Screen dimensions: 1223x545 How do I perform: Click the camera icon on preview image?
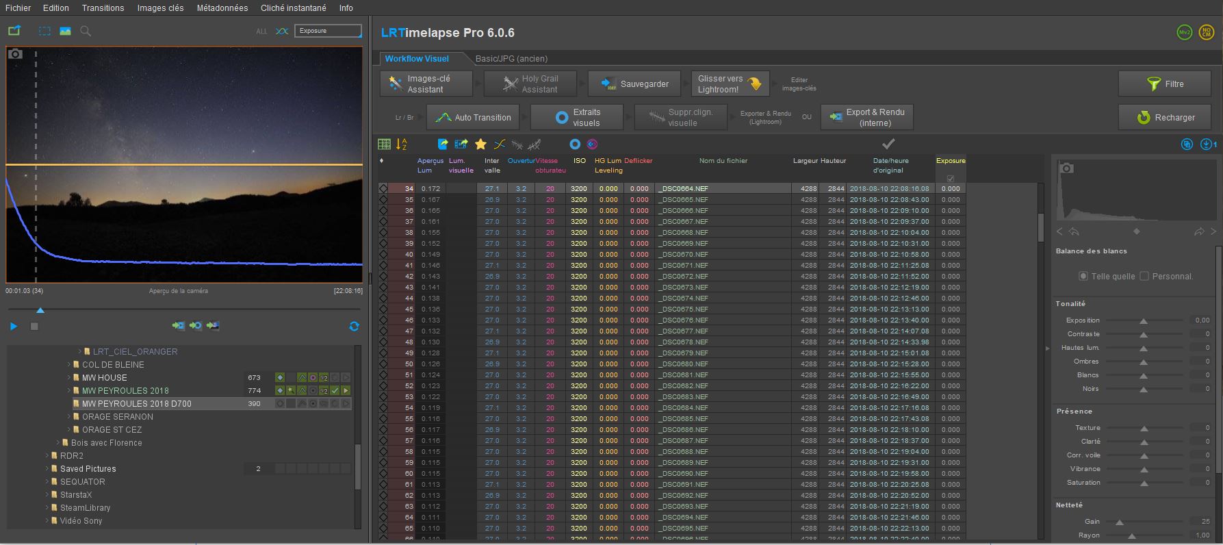point(15,53)
